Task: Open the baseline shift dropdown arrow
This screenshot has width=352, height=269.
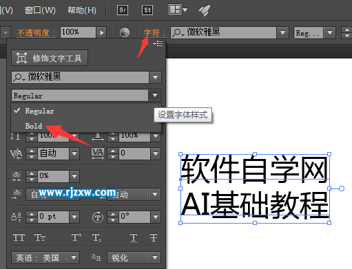Action: point(74,217)
